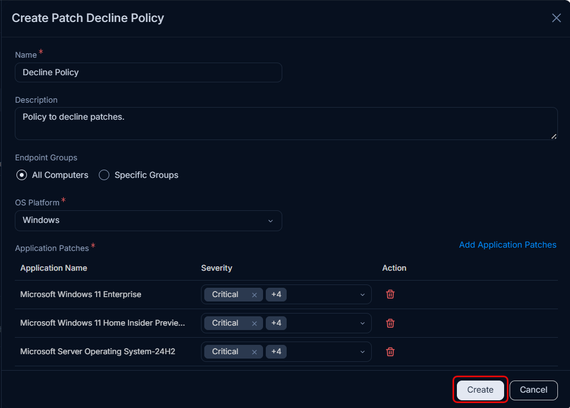
Task: Click the Severity column header
Action: (217, 268)
